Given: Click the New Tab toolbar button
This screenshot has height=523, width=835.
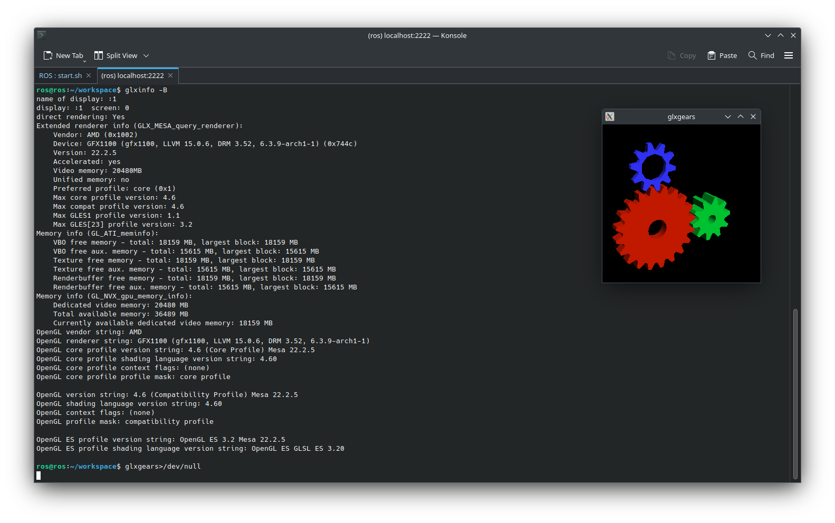Looking at the screenshot, I should [63, 55].
